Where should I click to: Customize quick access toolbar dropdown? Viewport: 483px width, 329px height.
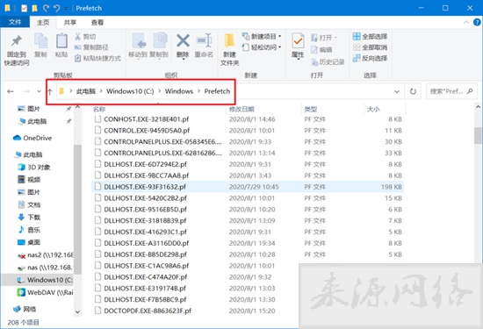[x=66, y=9]
